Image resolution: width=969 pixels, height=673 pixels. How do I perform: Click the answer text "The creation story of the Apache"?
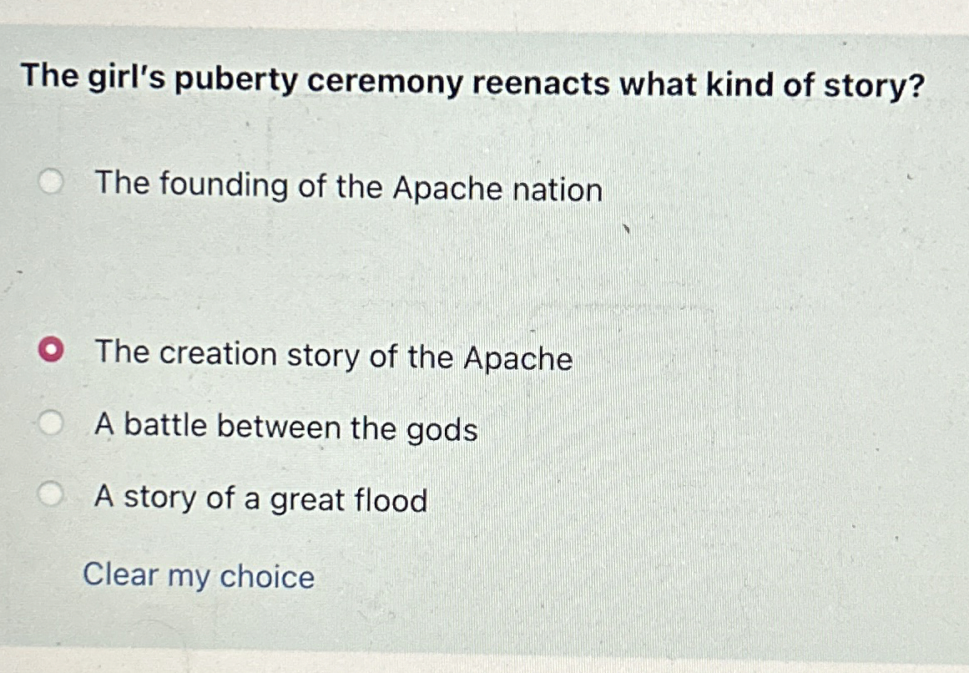[x=334, y=357]
